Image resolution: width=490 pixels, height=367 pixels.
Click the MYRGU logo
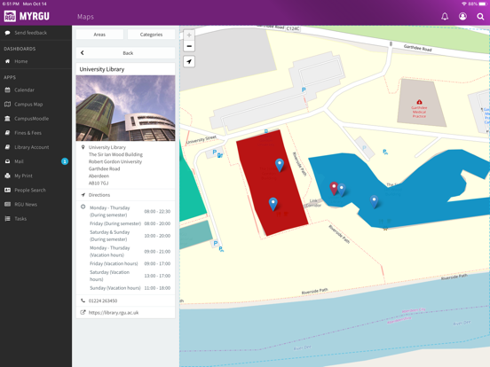[27, 16]
